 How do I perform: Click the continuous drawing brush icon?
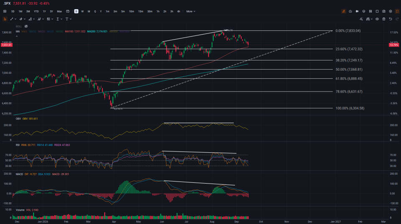pyautogui.click(x=361, y=19)
